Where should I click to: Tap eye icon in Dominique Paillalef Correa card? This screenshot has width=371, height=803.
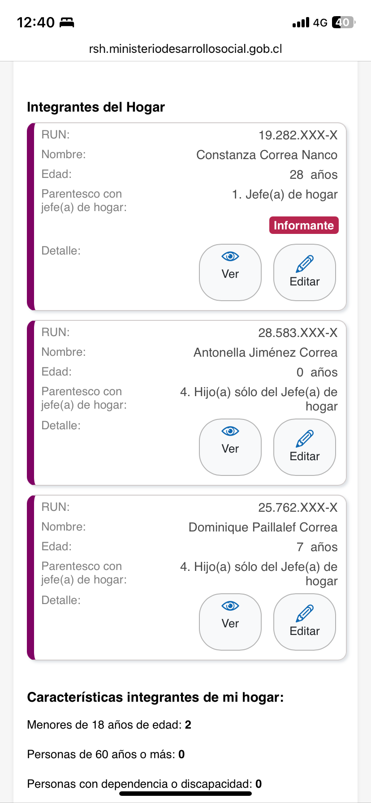click(230, 606)
